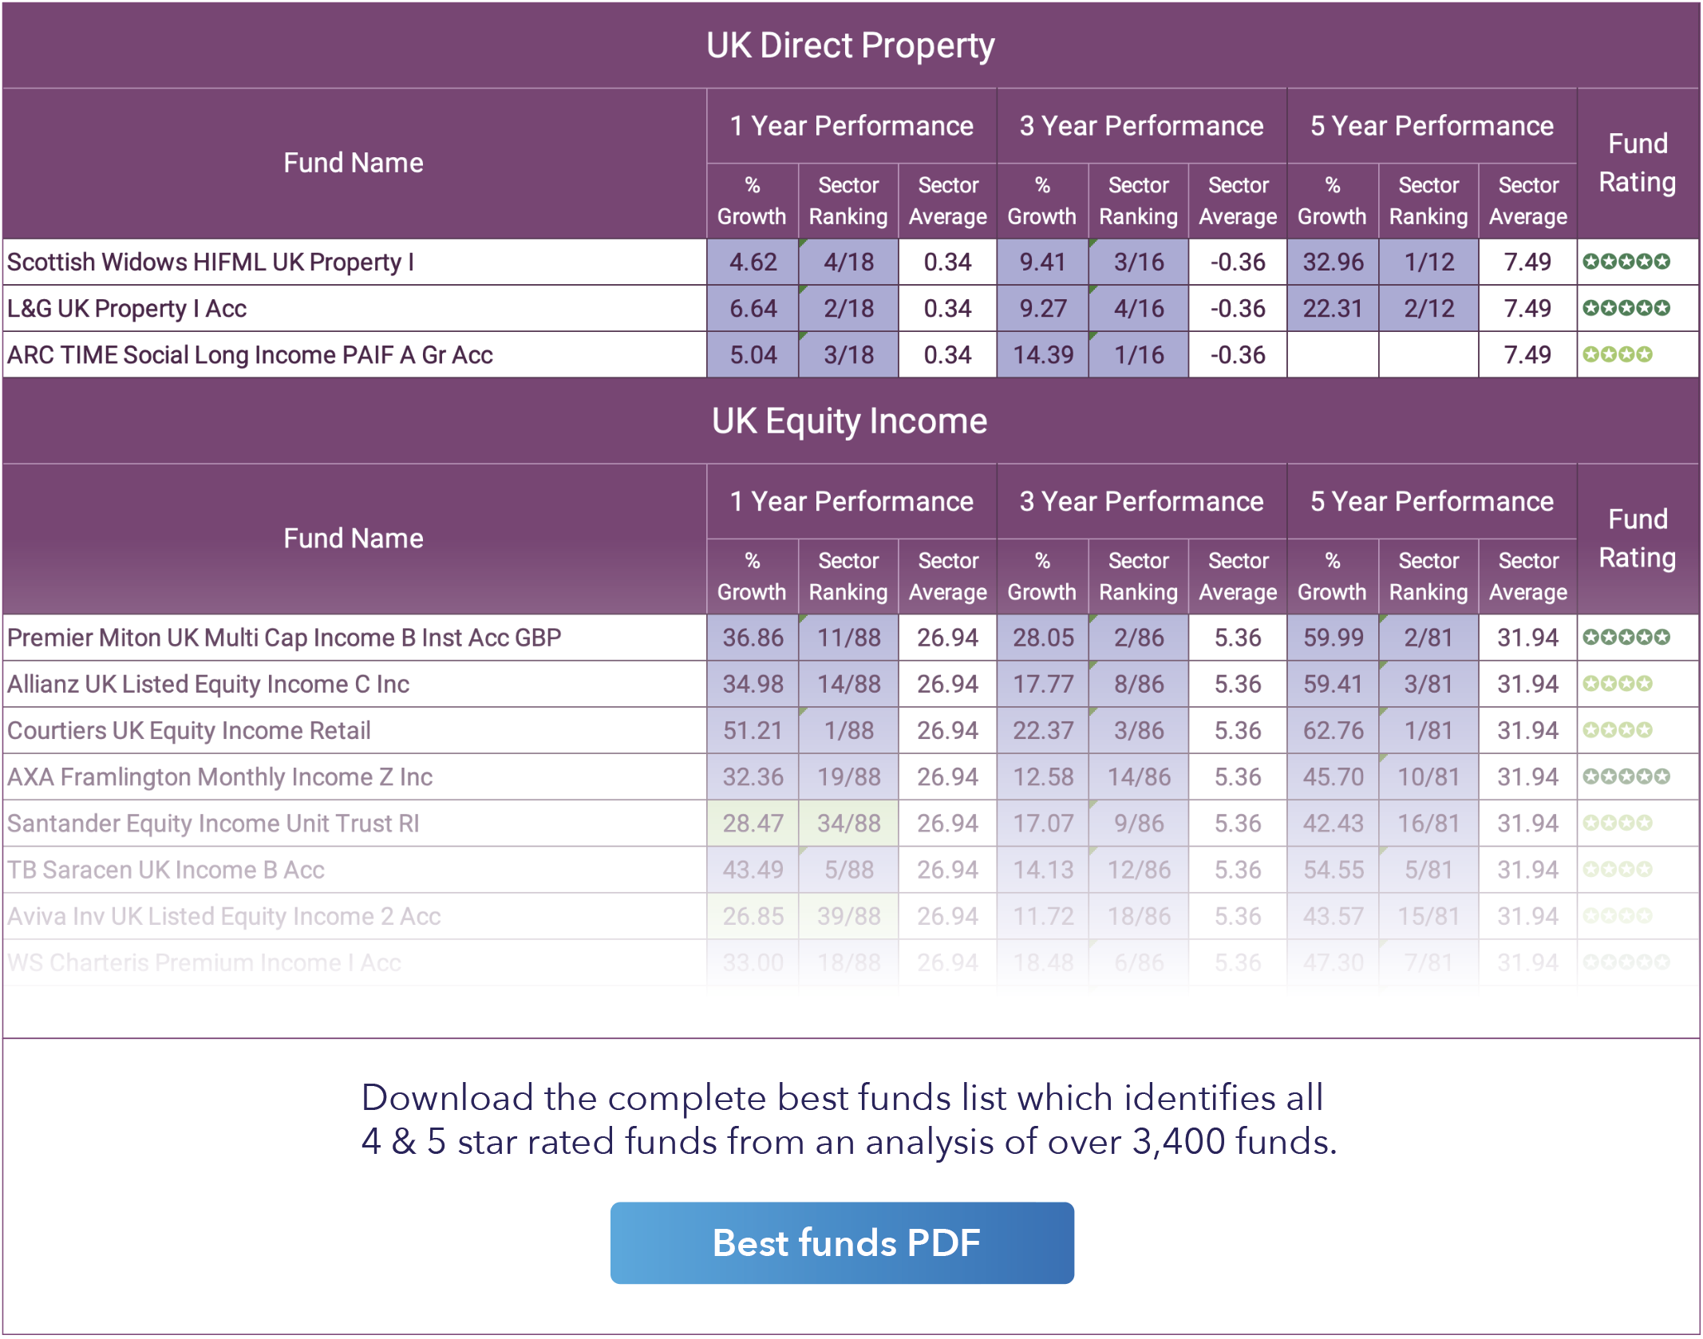This screenshot has width=1703, height=1339.
Task: Click Courtiers 1/88 one-year sector ranking cell
Action: (848, 730)
